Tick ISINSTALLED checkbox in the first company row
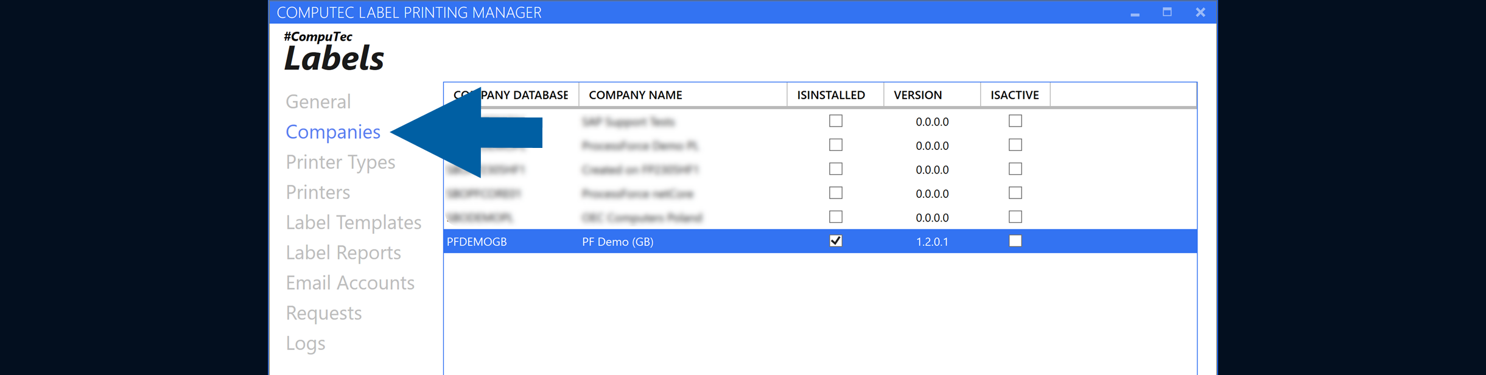Viewport: 1486px width, 375px height. pos(836,121)
